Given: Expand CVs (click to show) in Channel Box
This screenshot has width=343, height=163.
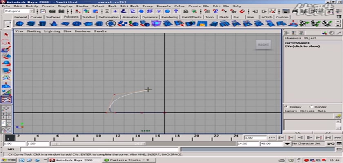Looking at the screenshot, I should (302, 46).
